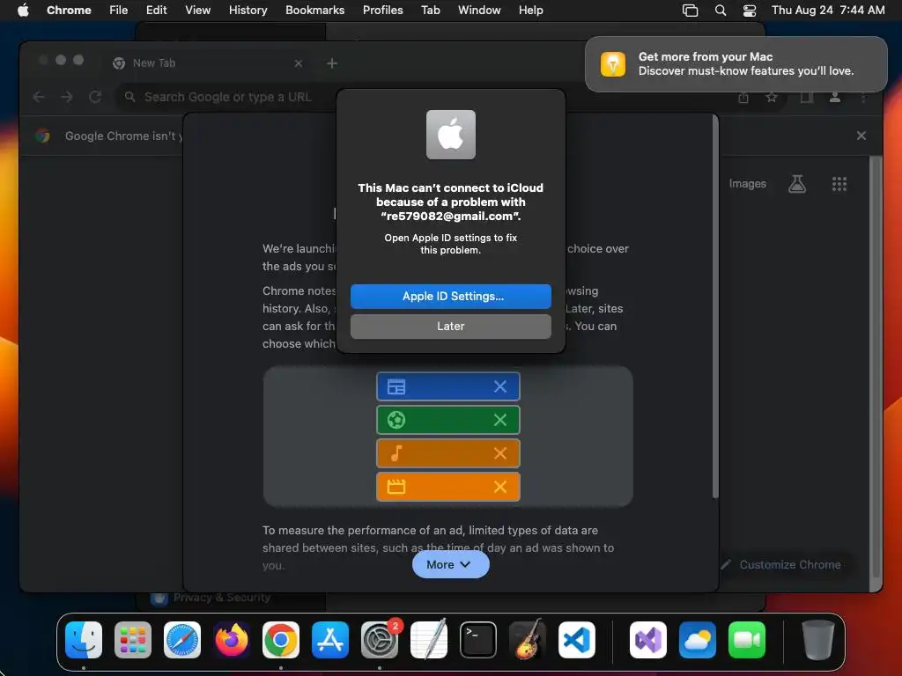902x676 pixels.
Task: Open Google apps grid
Action: pyautogui.click(x=839, y=184)
